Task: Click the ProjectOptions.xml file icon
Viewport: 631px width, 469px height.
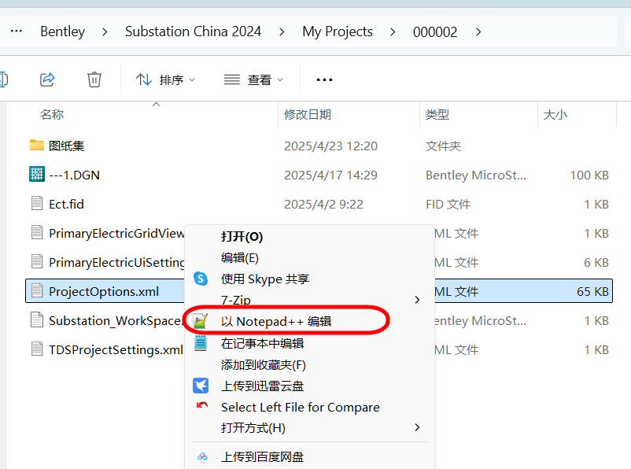Action: pyautogui.click(x=37, y=290)
